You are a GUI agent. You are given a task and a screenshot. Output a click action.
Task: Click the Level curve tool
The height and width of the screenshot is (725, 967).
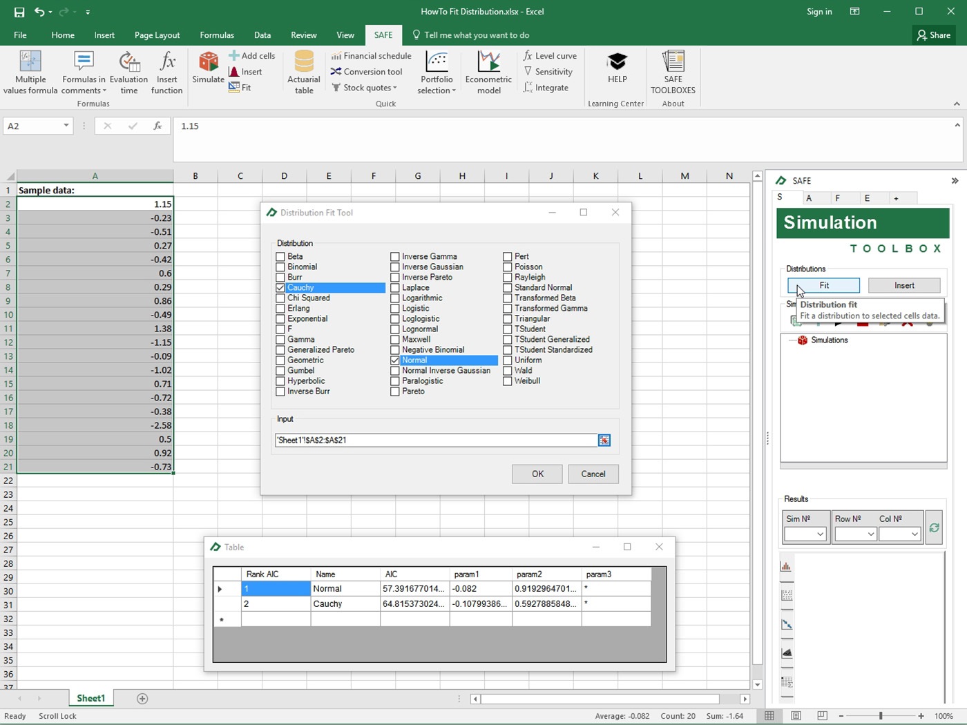coord(550,56)
